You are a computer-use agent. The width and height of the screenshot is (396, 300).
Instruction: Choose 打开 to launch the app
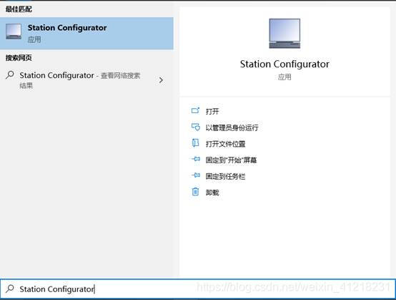click(212, 111)
